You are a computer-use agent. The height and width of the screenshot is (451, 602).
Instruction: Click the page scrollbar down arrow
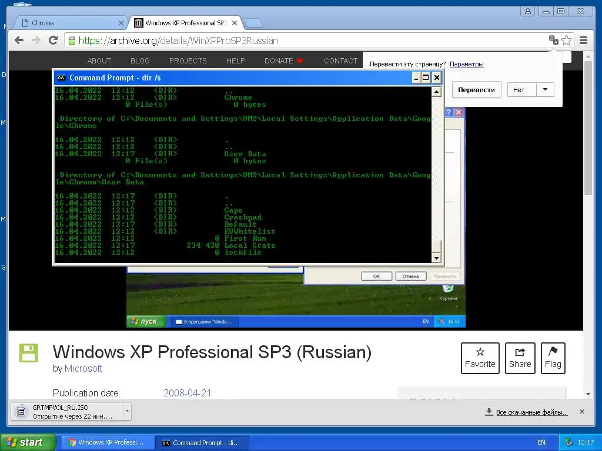(588, 394)
